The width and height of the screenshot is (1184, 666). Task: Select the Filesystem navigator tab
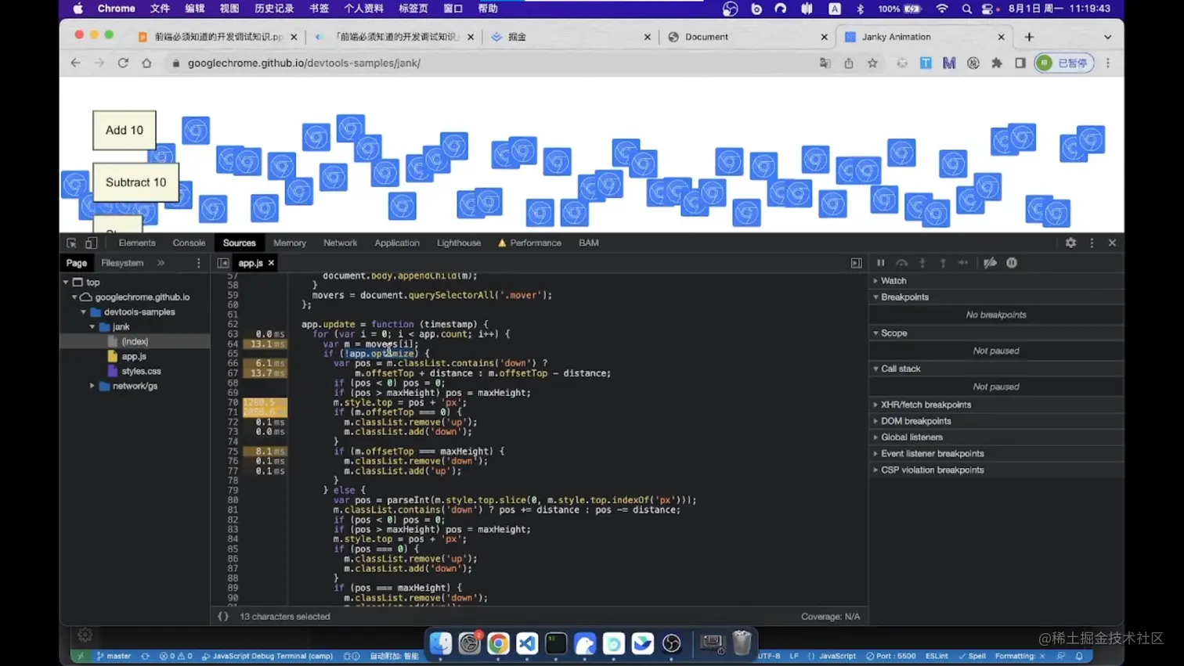pyautogui.click(x=122, y=263)
